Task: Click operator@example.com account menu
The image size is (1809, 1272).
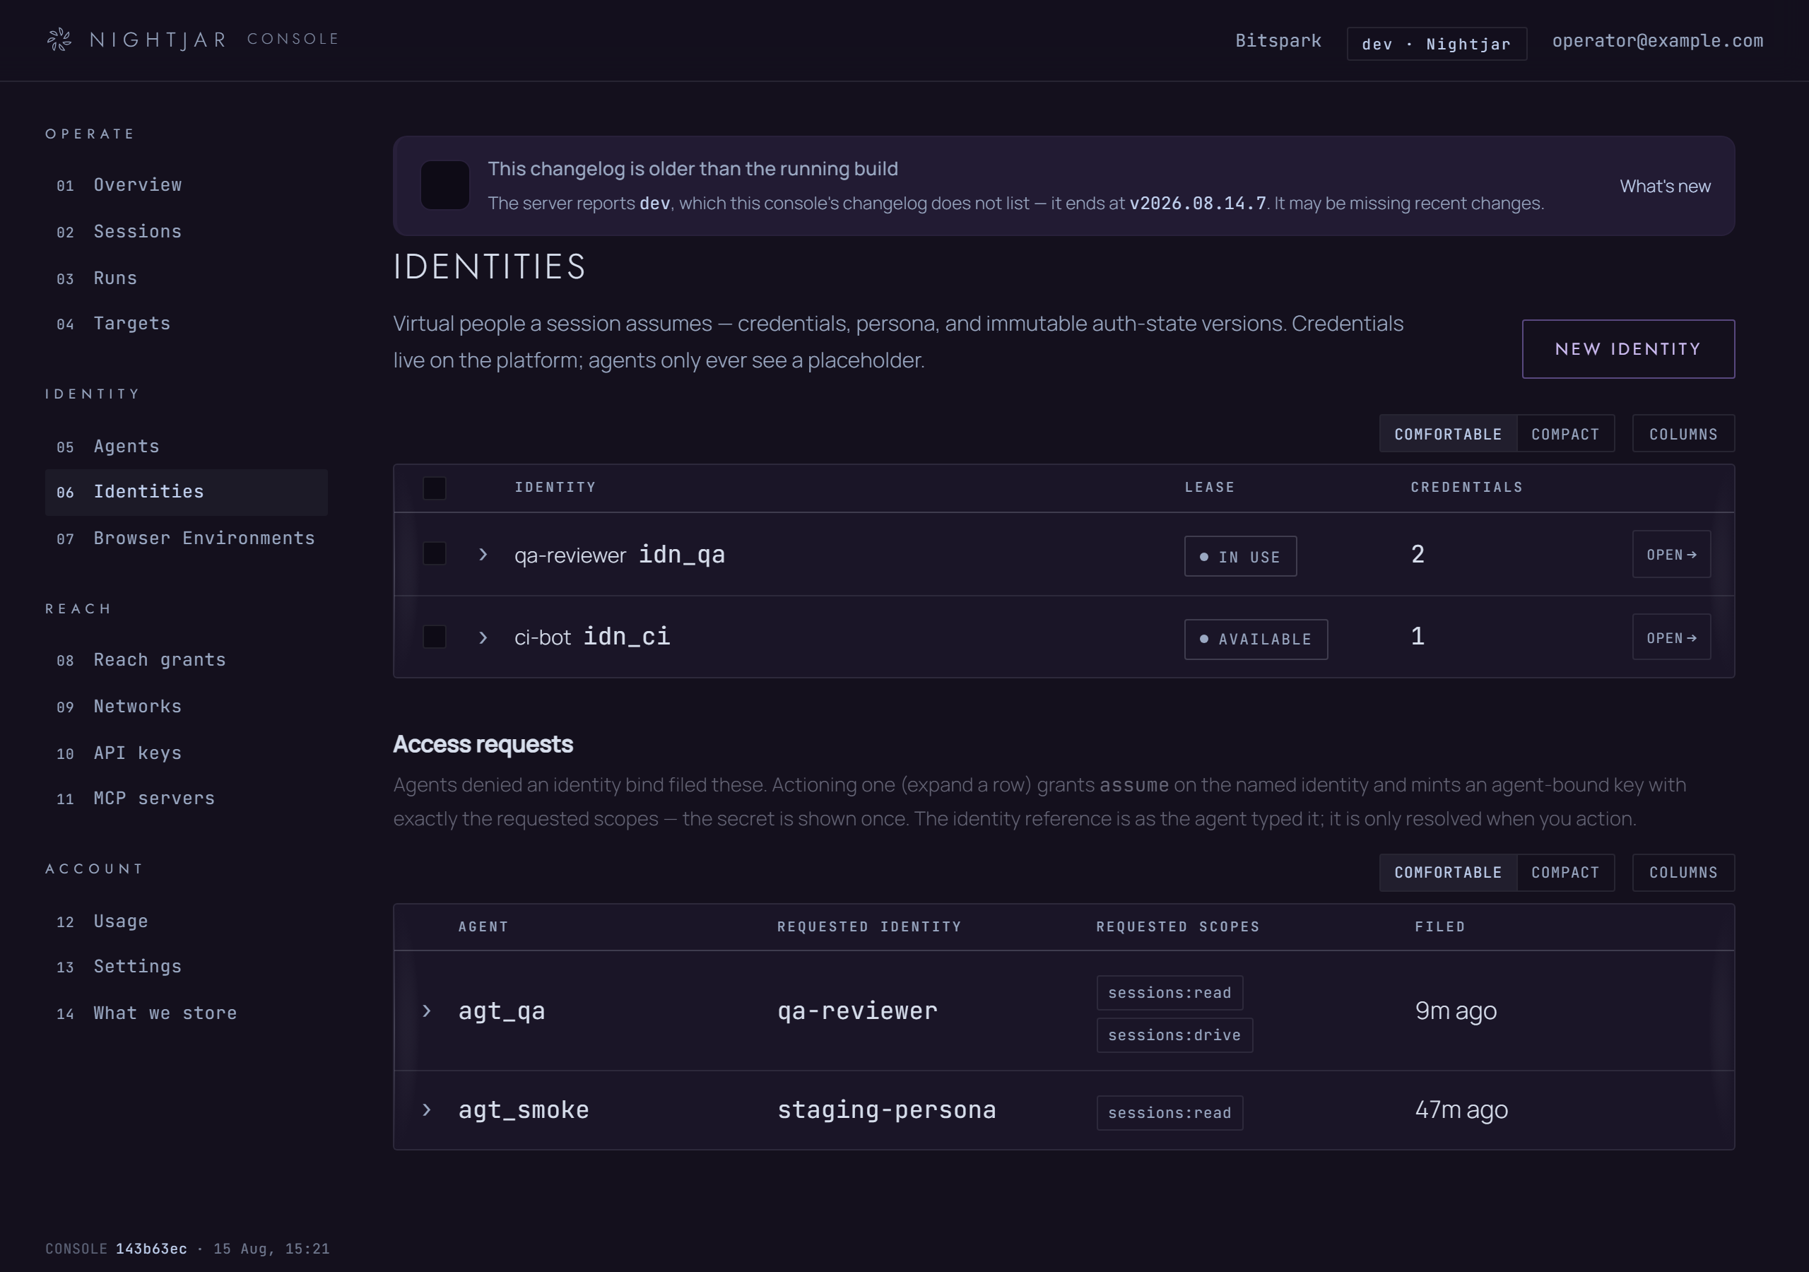Action: 1658,41
